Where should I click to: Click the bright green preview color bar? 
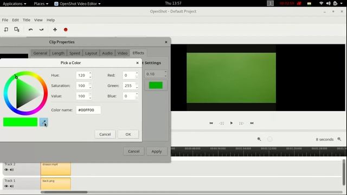click(21, 122)
